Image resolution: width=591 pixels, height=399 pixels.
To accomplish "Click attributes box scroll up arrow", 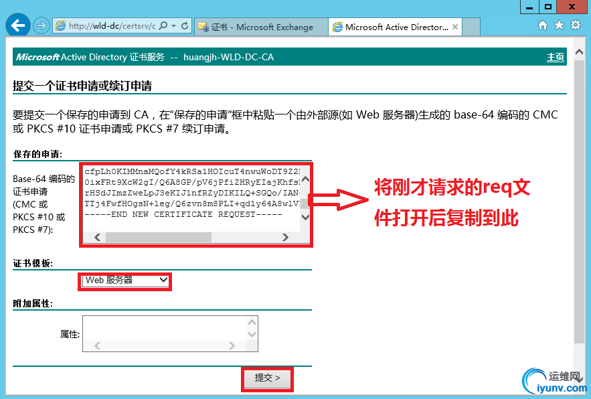I will (252, 323).
